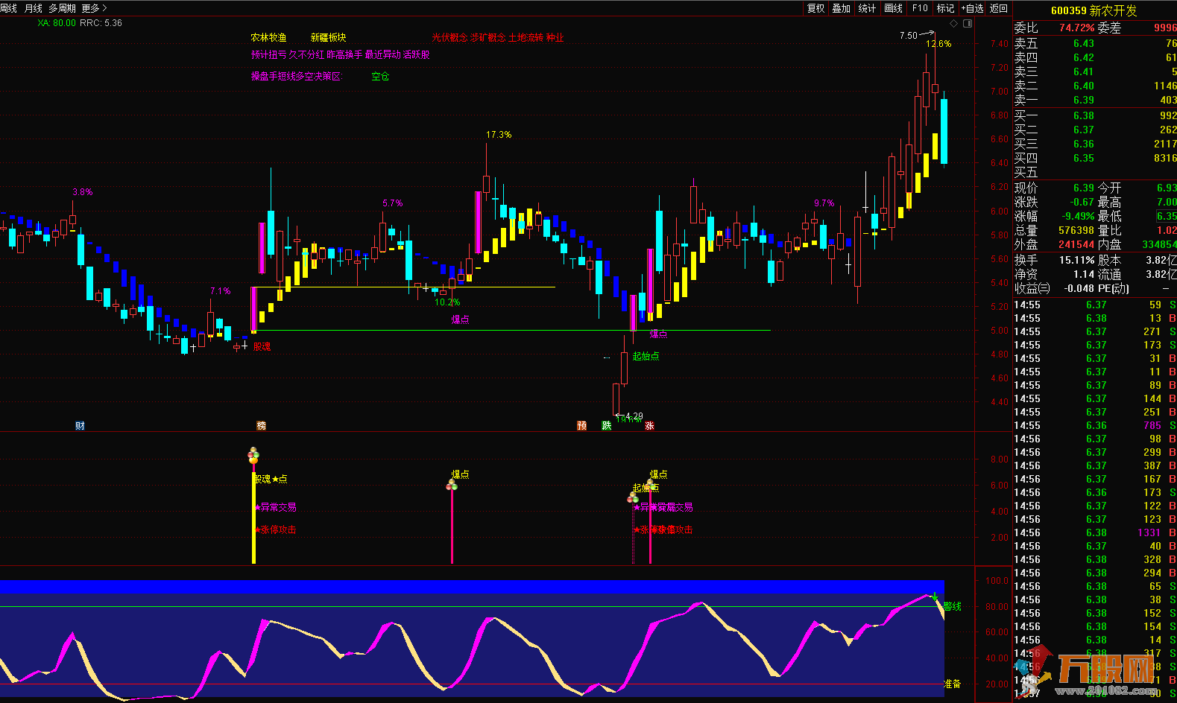
Task: Click the 外盘 value 241544
Action: coord(1076,244)
